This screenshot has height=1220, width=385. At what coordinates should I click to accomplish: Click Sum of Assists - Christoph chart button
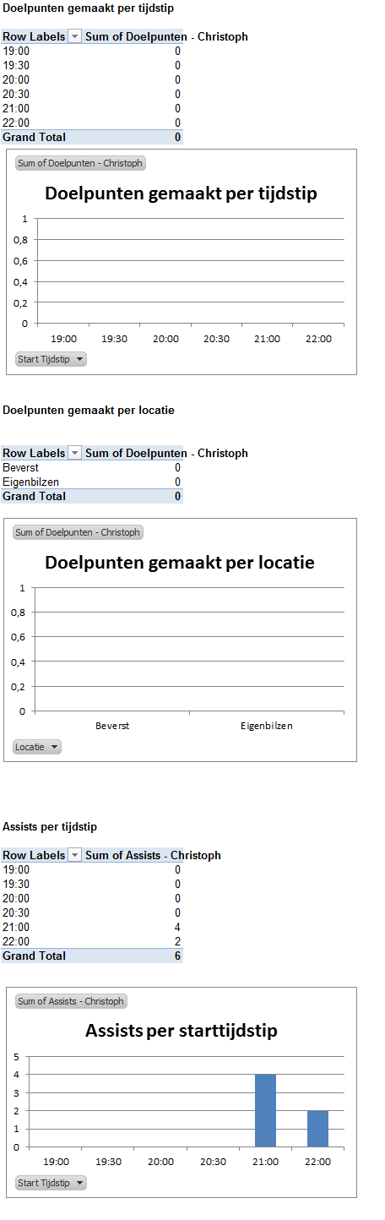(x=71, y=1001)
